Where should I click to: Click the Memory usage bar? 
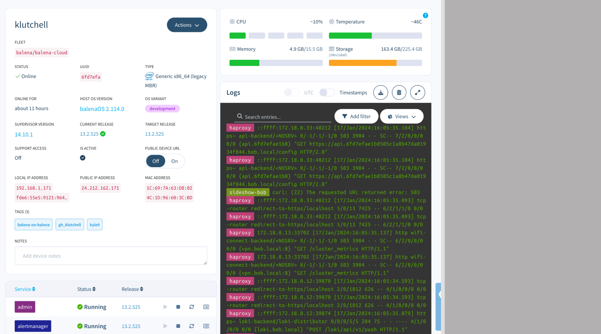(276, 63)
